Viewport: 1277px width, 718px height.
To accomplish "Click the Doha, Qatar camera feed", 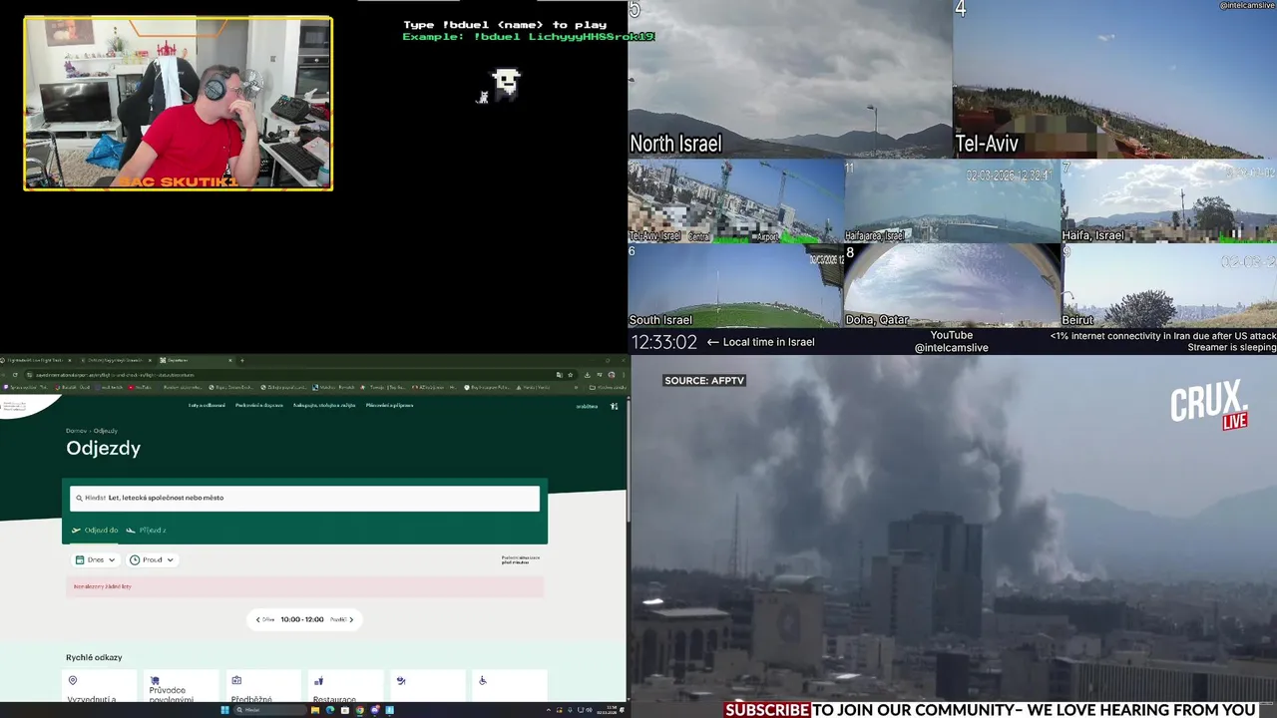I will click(x=952, y=286).
